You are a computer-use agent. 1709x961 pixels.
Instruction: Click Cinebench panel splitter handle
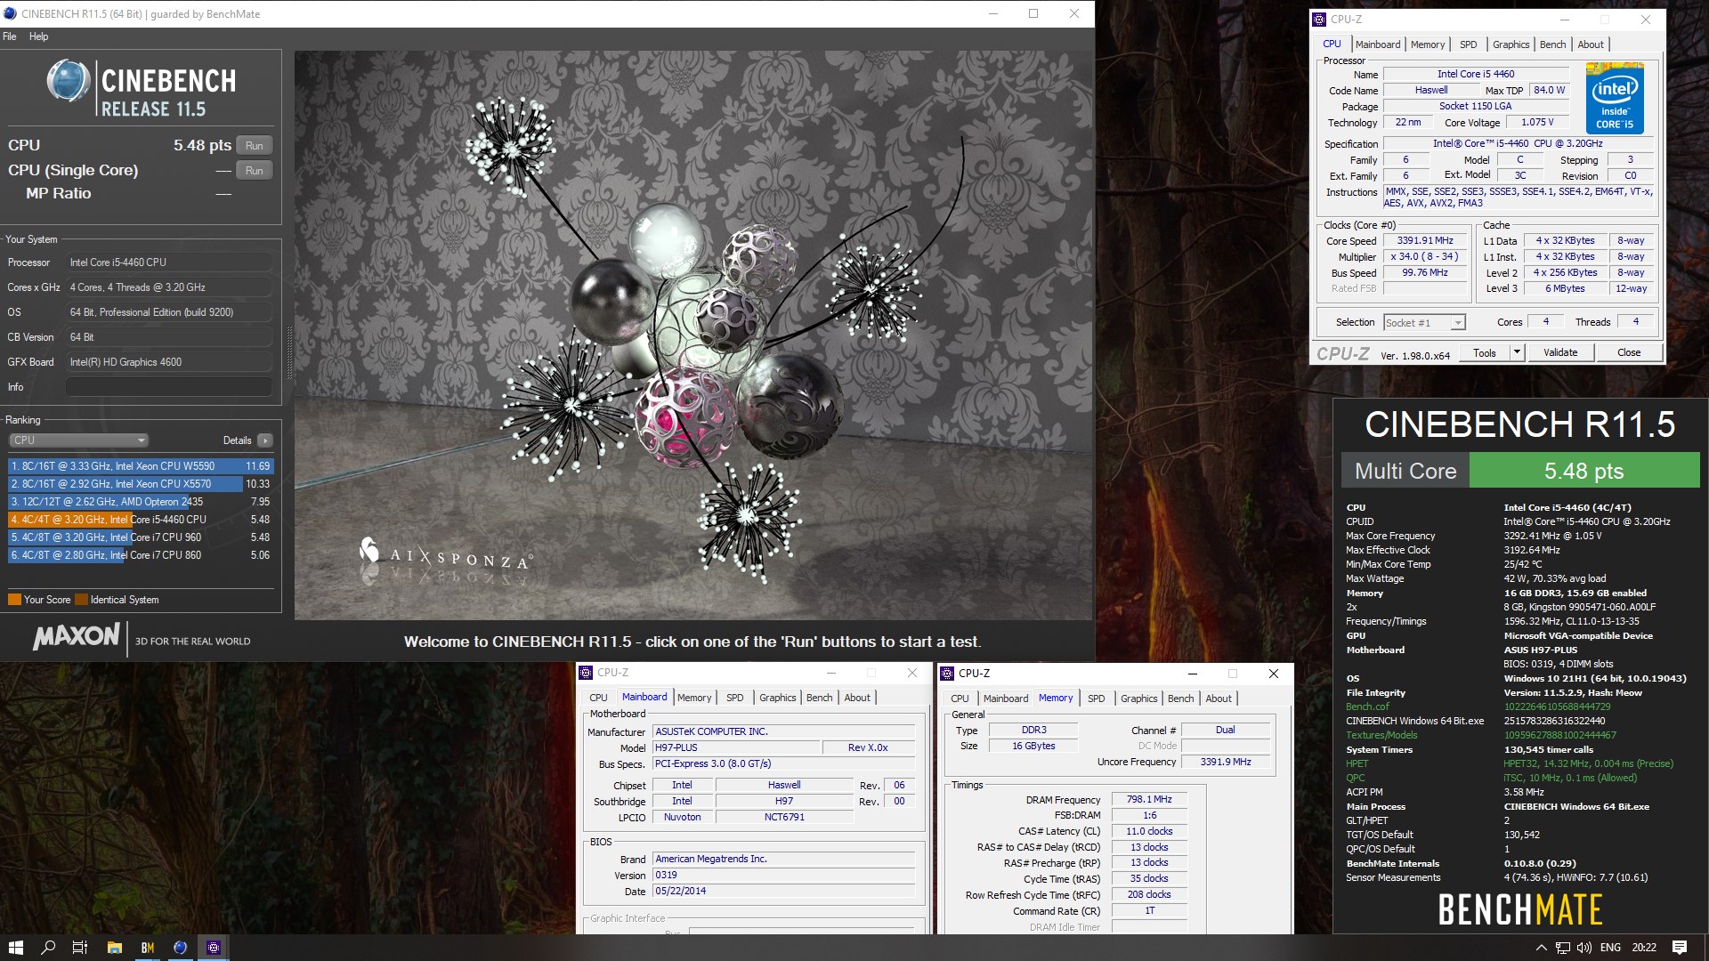[288, 353]
